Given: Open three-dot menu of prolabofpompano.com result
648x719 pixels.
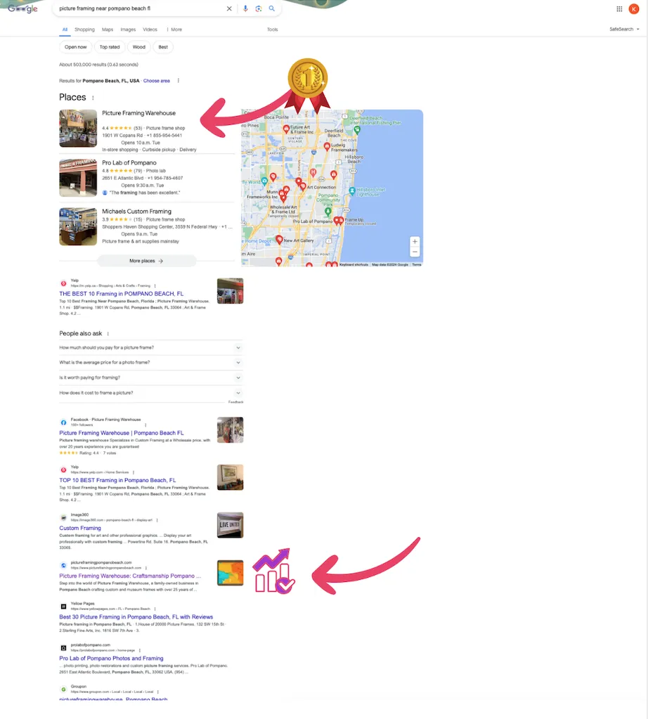Looking at the screenshot, I should point(140,650).
